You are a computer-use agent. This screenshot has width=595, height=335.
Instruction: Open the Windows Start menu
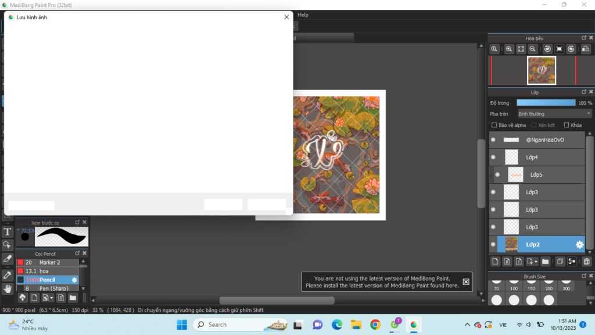tap(182, 325)
